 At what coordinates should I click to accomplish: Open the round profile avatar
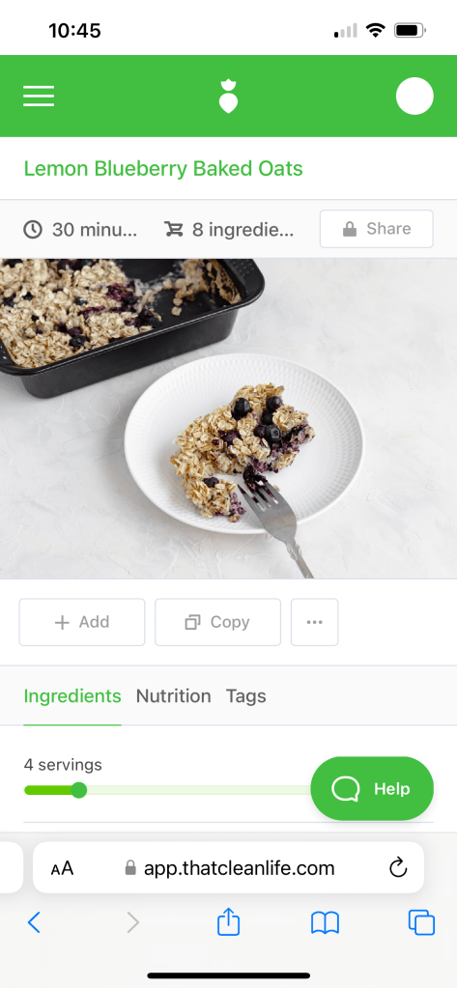pyautogui.click(x=414, y=96)
